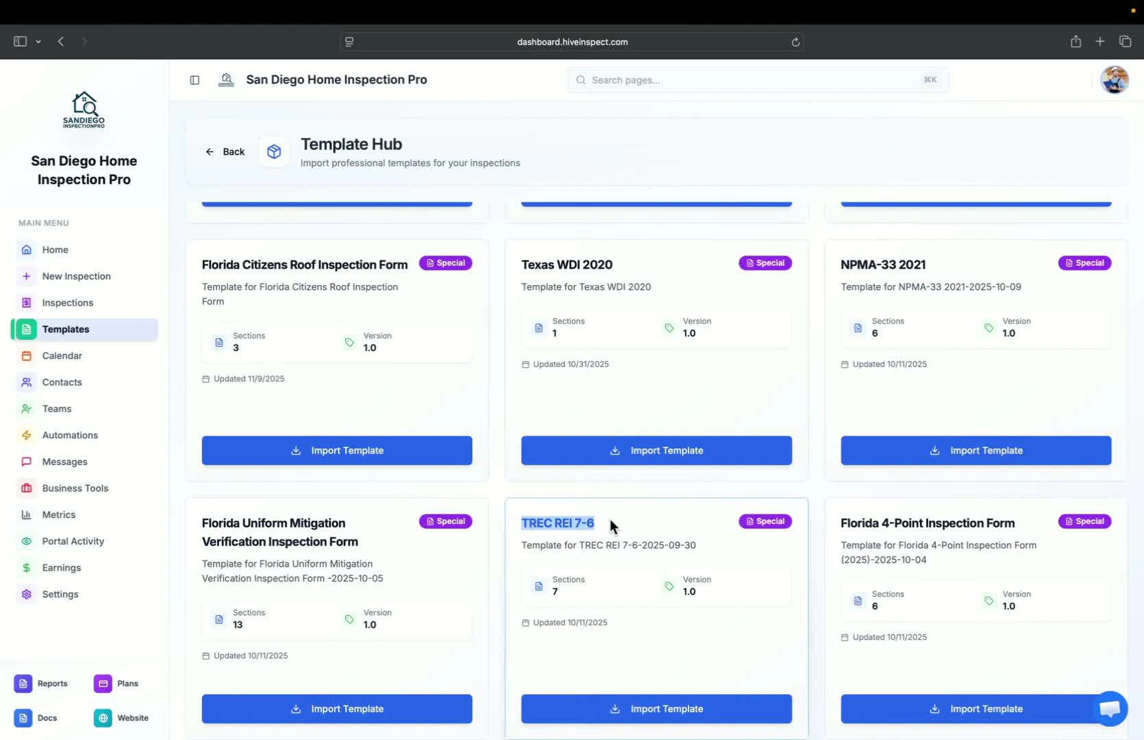
Task: Open the Automations lightning icon
Action: point(26,435)
